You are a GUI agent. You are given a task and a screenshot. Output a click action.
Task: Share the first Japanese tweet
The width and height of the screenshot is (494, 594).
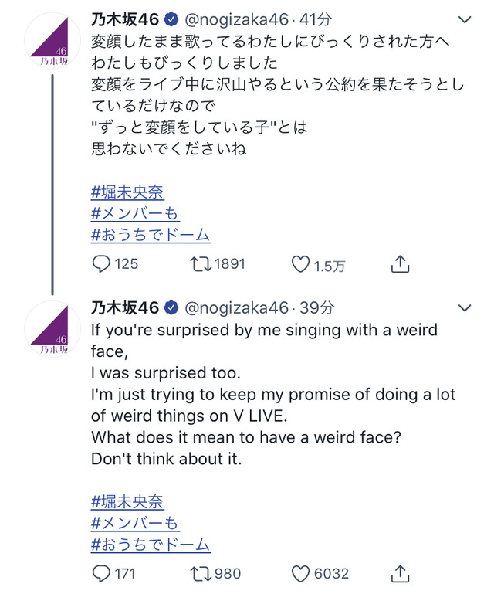click(400, 264)
